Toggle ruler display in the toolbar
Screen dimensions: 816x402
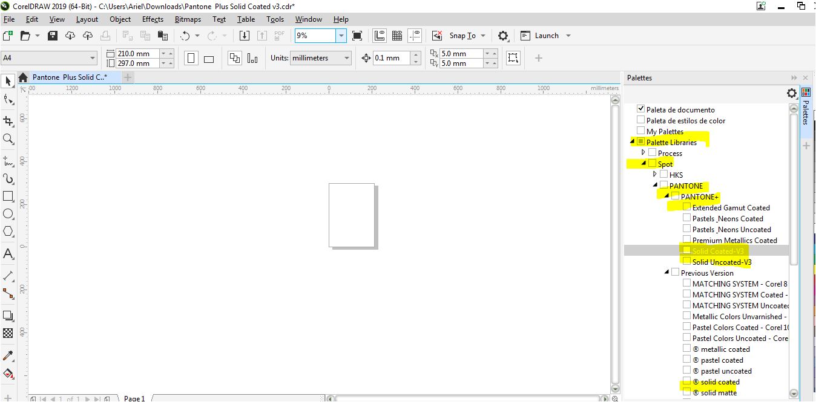click(x=380, y=36)
